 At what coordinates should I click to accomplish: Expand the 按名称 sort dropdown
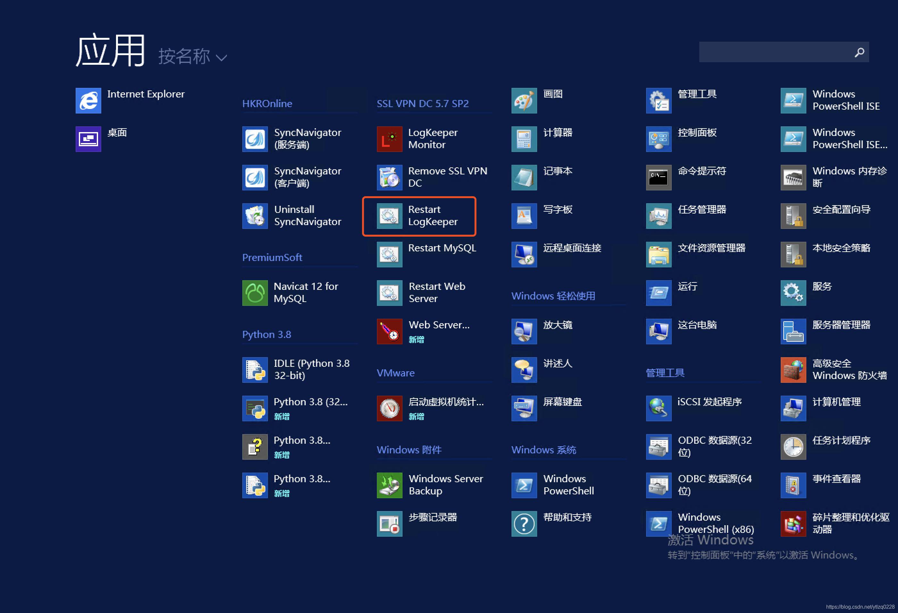[x=192, y=56]
